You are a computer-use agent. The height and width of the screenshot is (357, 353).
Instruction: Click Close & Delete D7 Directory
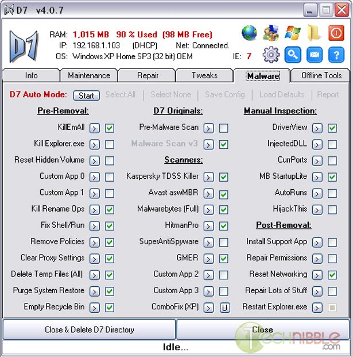(x=89, y=330)
